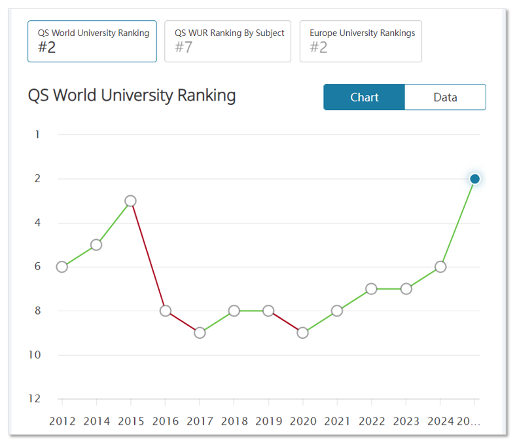
Task: Select the 2016 data point at rank 8
Action: pyautogui.click(x=165, y=311)
